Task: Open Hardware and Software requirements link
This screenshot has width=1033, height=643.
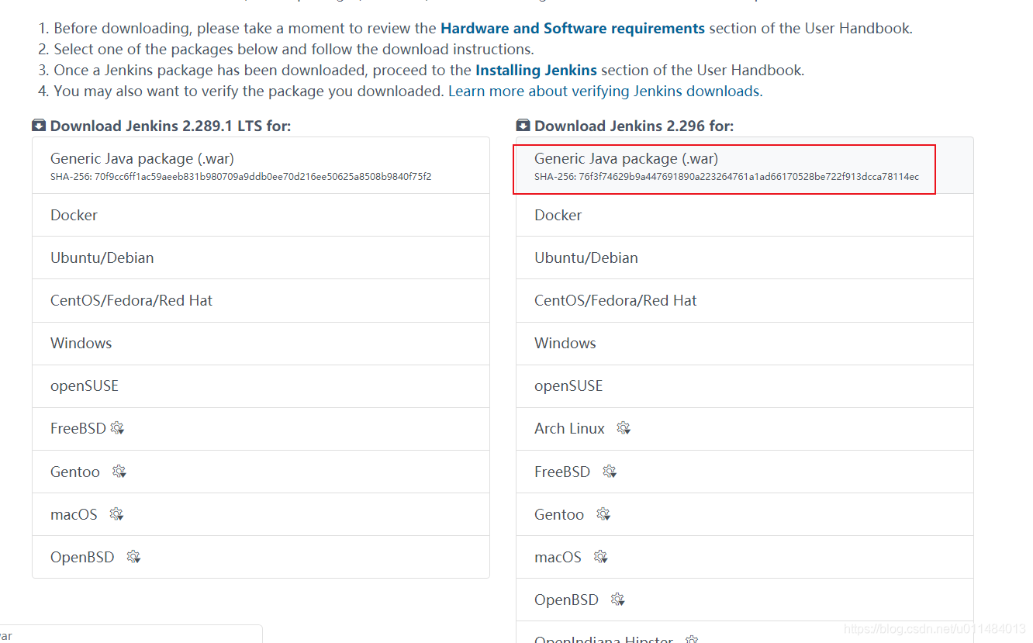Action: coord(572,29)
